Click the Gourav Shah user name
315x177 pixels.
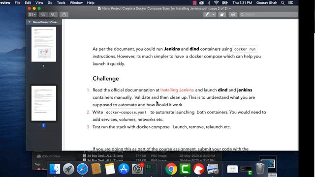[x=267, y=3]
